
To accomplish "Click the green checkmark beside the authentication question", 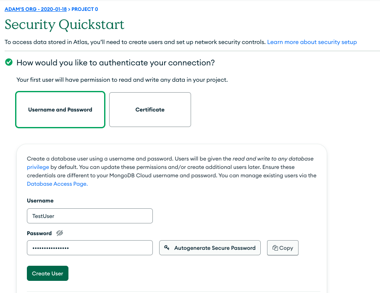I will pos(8,62).
